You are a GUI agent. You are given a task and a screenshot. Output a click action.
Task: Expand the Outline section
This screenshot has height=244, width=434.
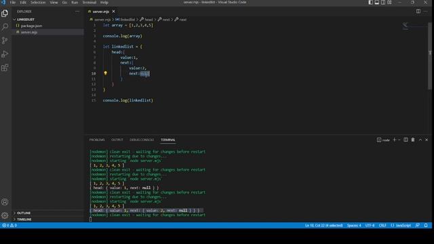(24, 213)
